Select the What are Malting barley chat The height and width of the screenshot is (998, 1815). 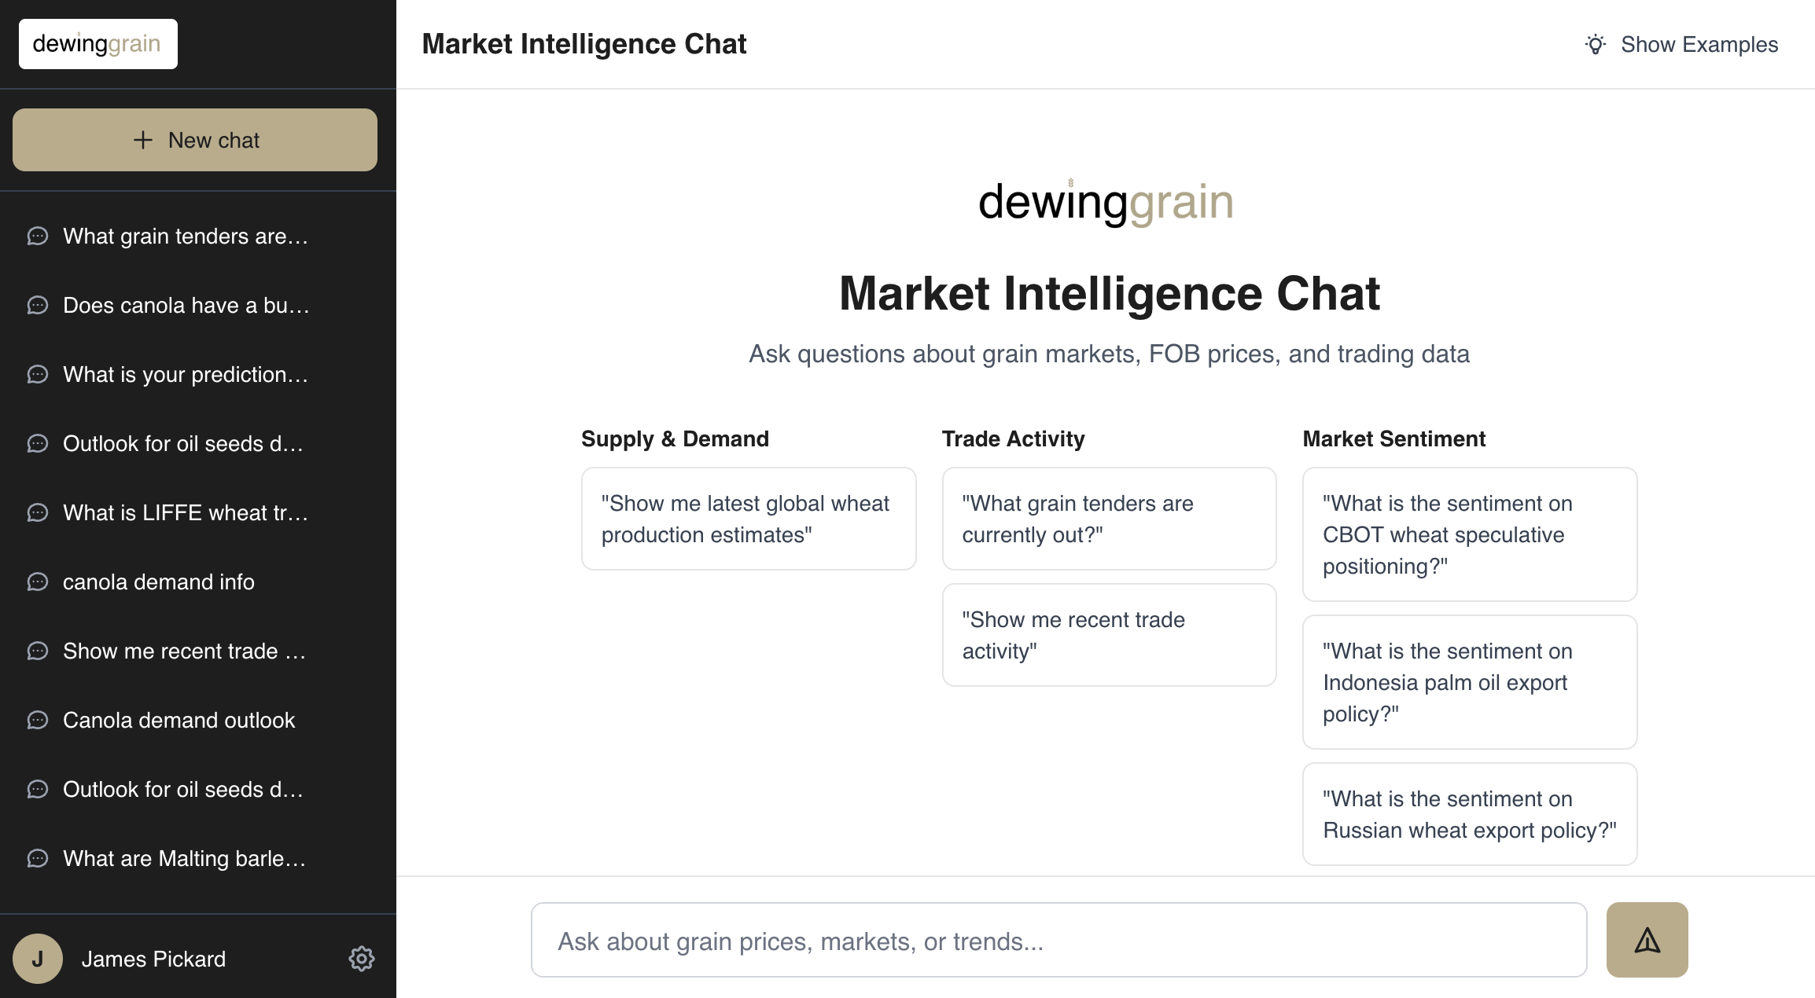pos(186,858)
